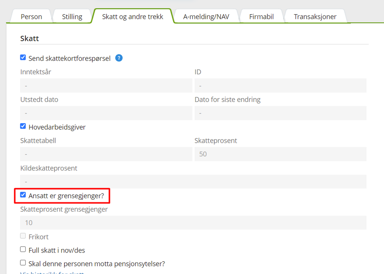Viewport: 384px width, 274px height.
Task: Check Skal denne personen motta pensjonsytelser
Action: click(23, 263)
